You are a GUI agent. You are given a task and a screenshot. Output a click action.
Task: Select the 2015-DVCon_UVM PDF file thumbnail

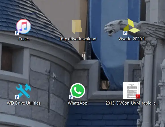point(132,91)
